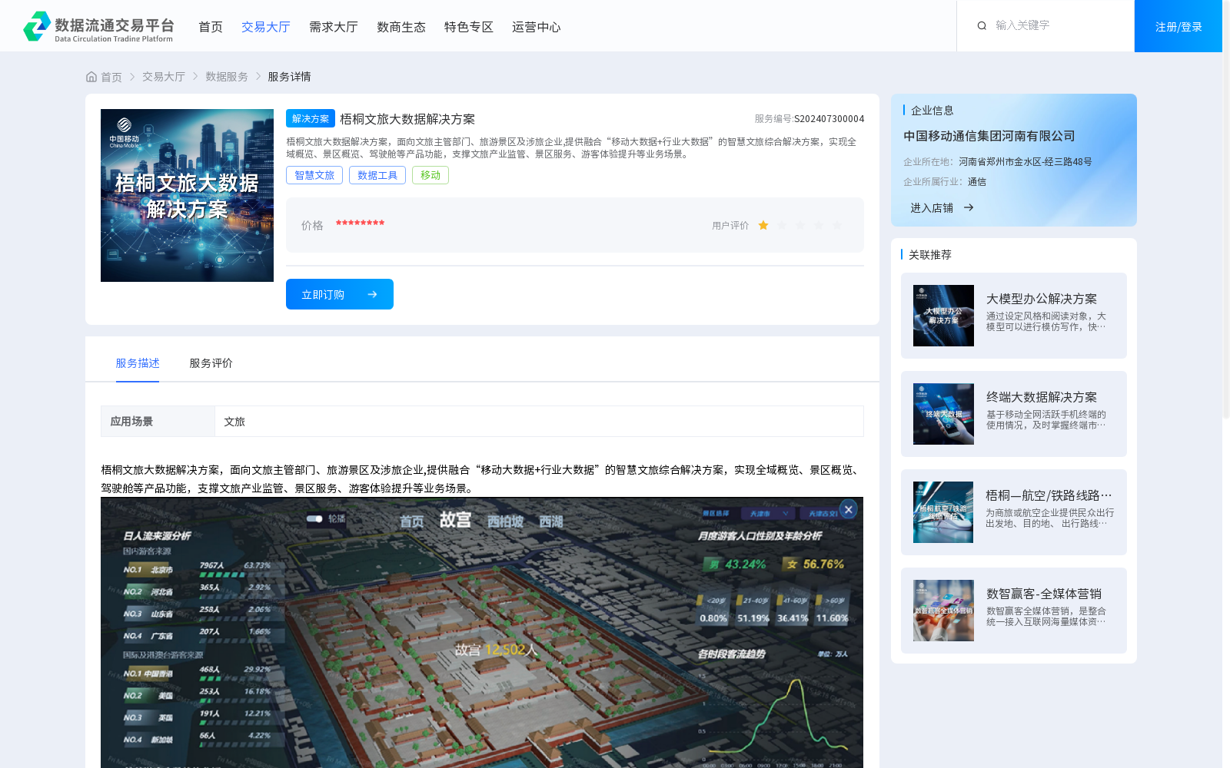Open the 特色专区 navigation menu

pos(469,27)
